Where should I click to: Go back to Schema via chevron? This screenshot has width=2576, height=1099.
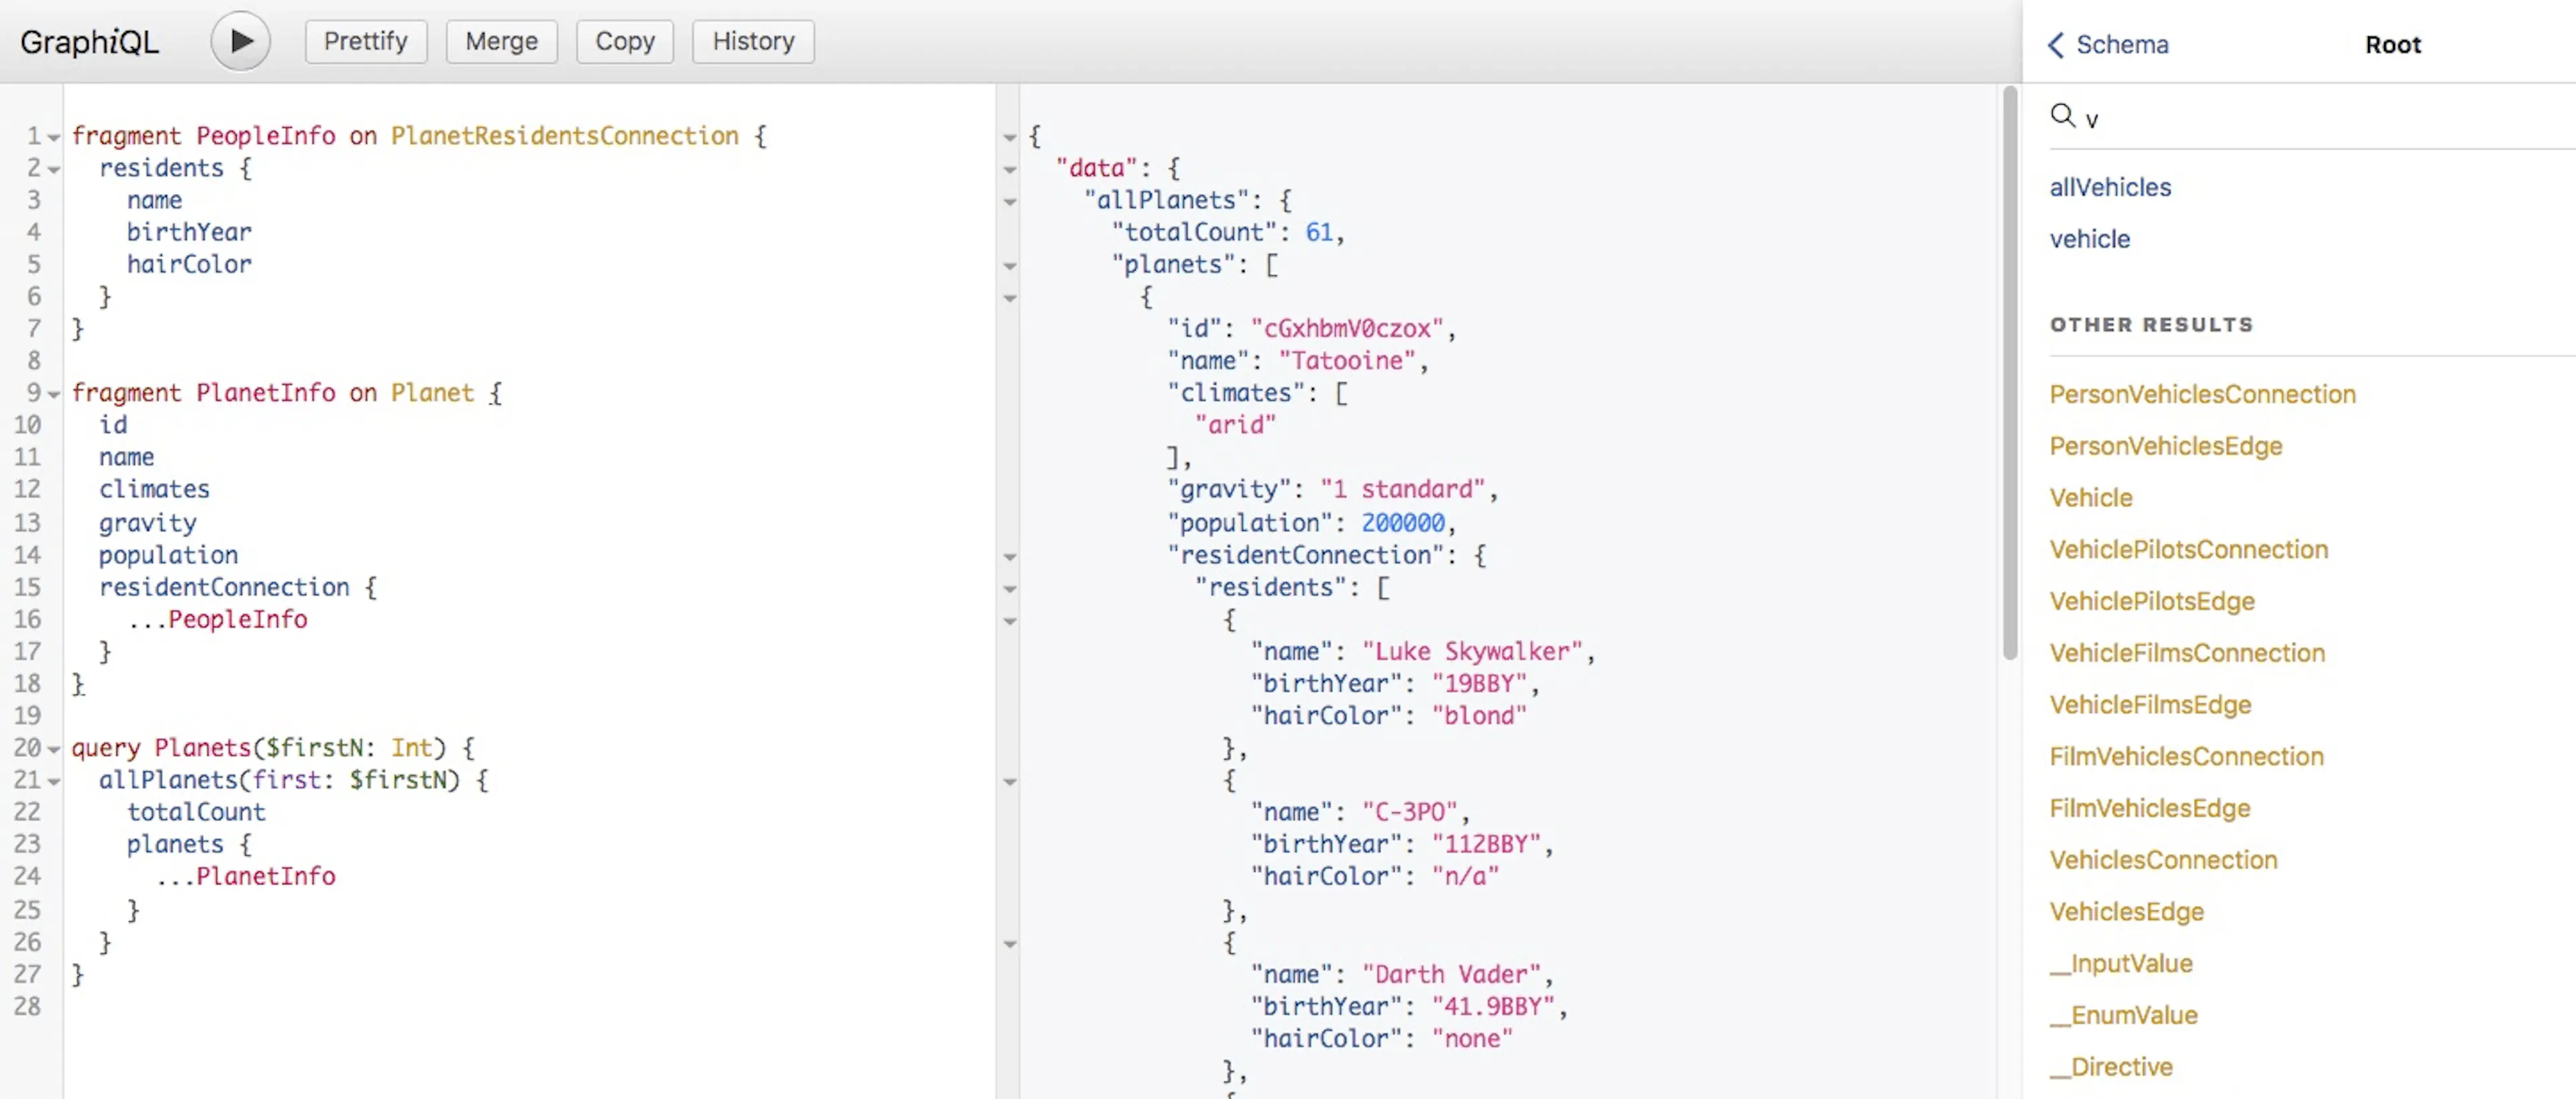pyautogui.click(x=2056, y=44)
